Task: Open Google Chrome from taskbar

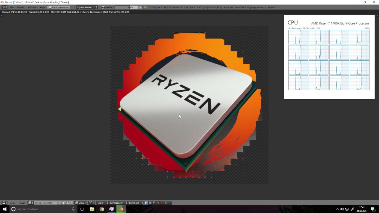Action: click(102, 209)
